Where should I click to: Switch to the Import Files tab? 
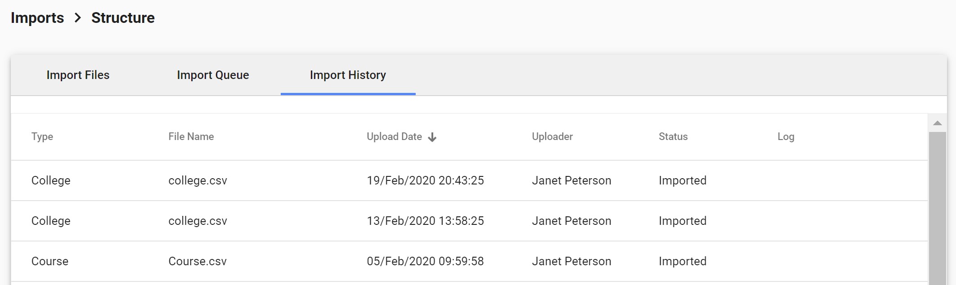coord(78,75)
